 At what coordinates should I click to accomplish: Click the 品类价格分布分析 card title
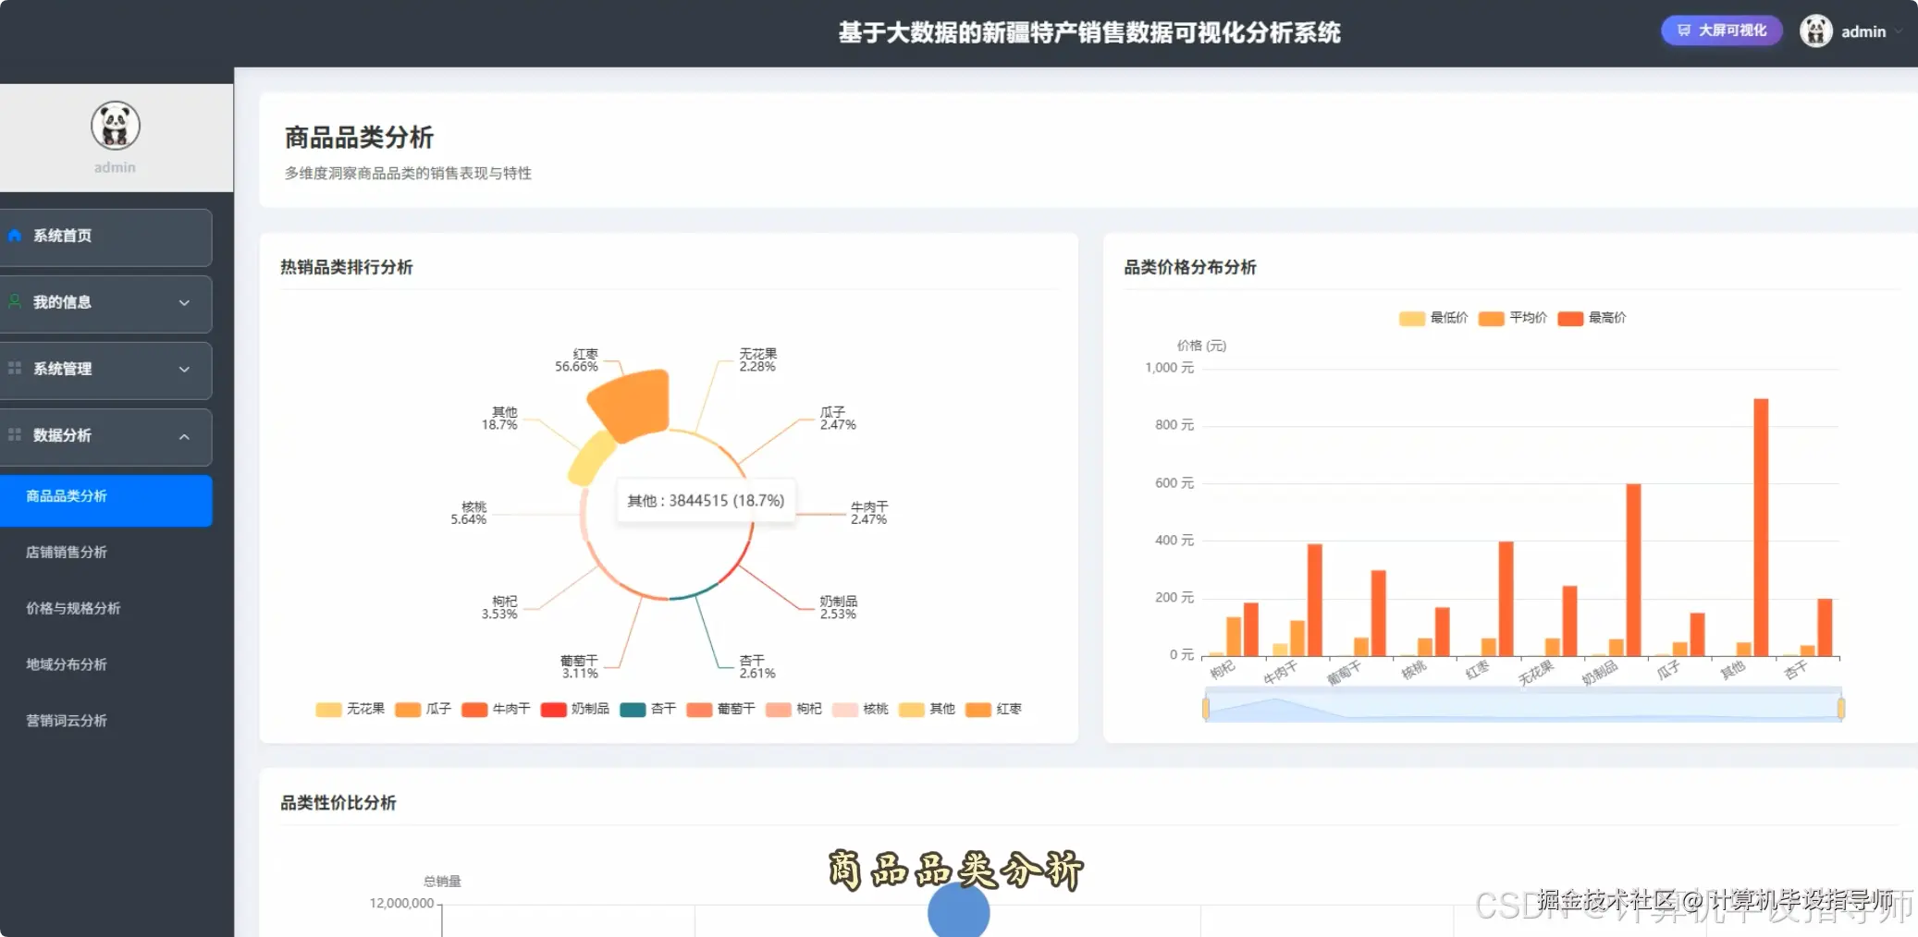[1190, 267]
